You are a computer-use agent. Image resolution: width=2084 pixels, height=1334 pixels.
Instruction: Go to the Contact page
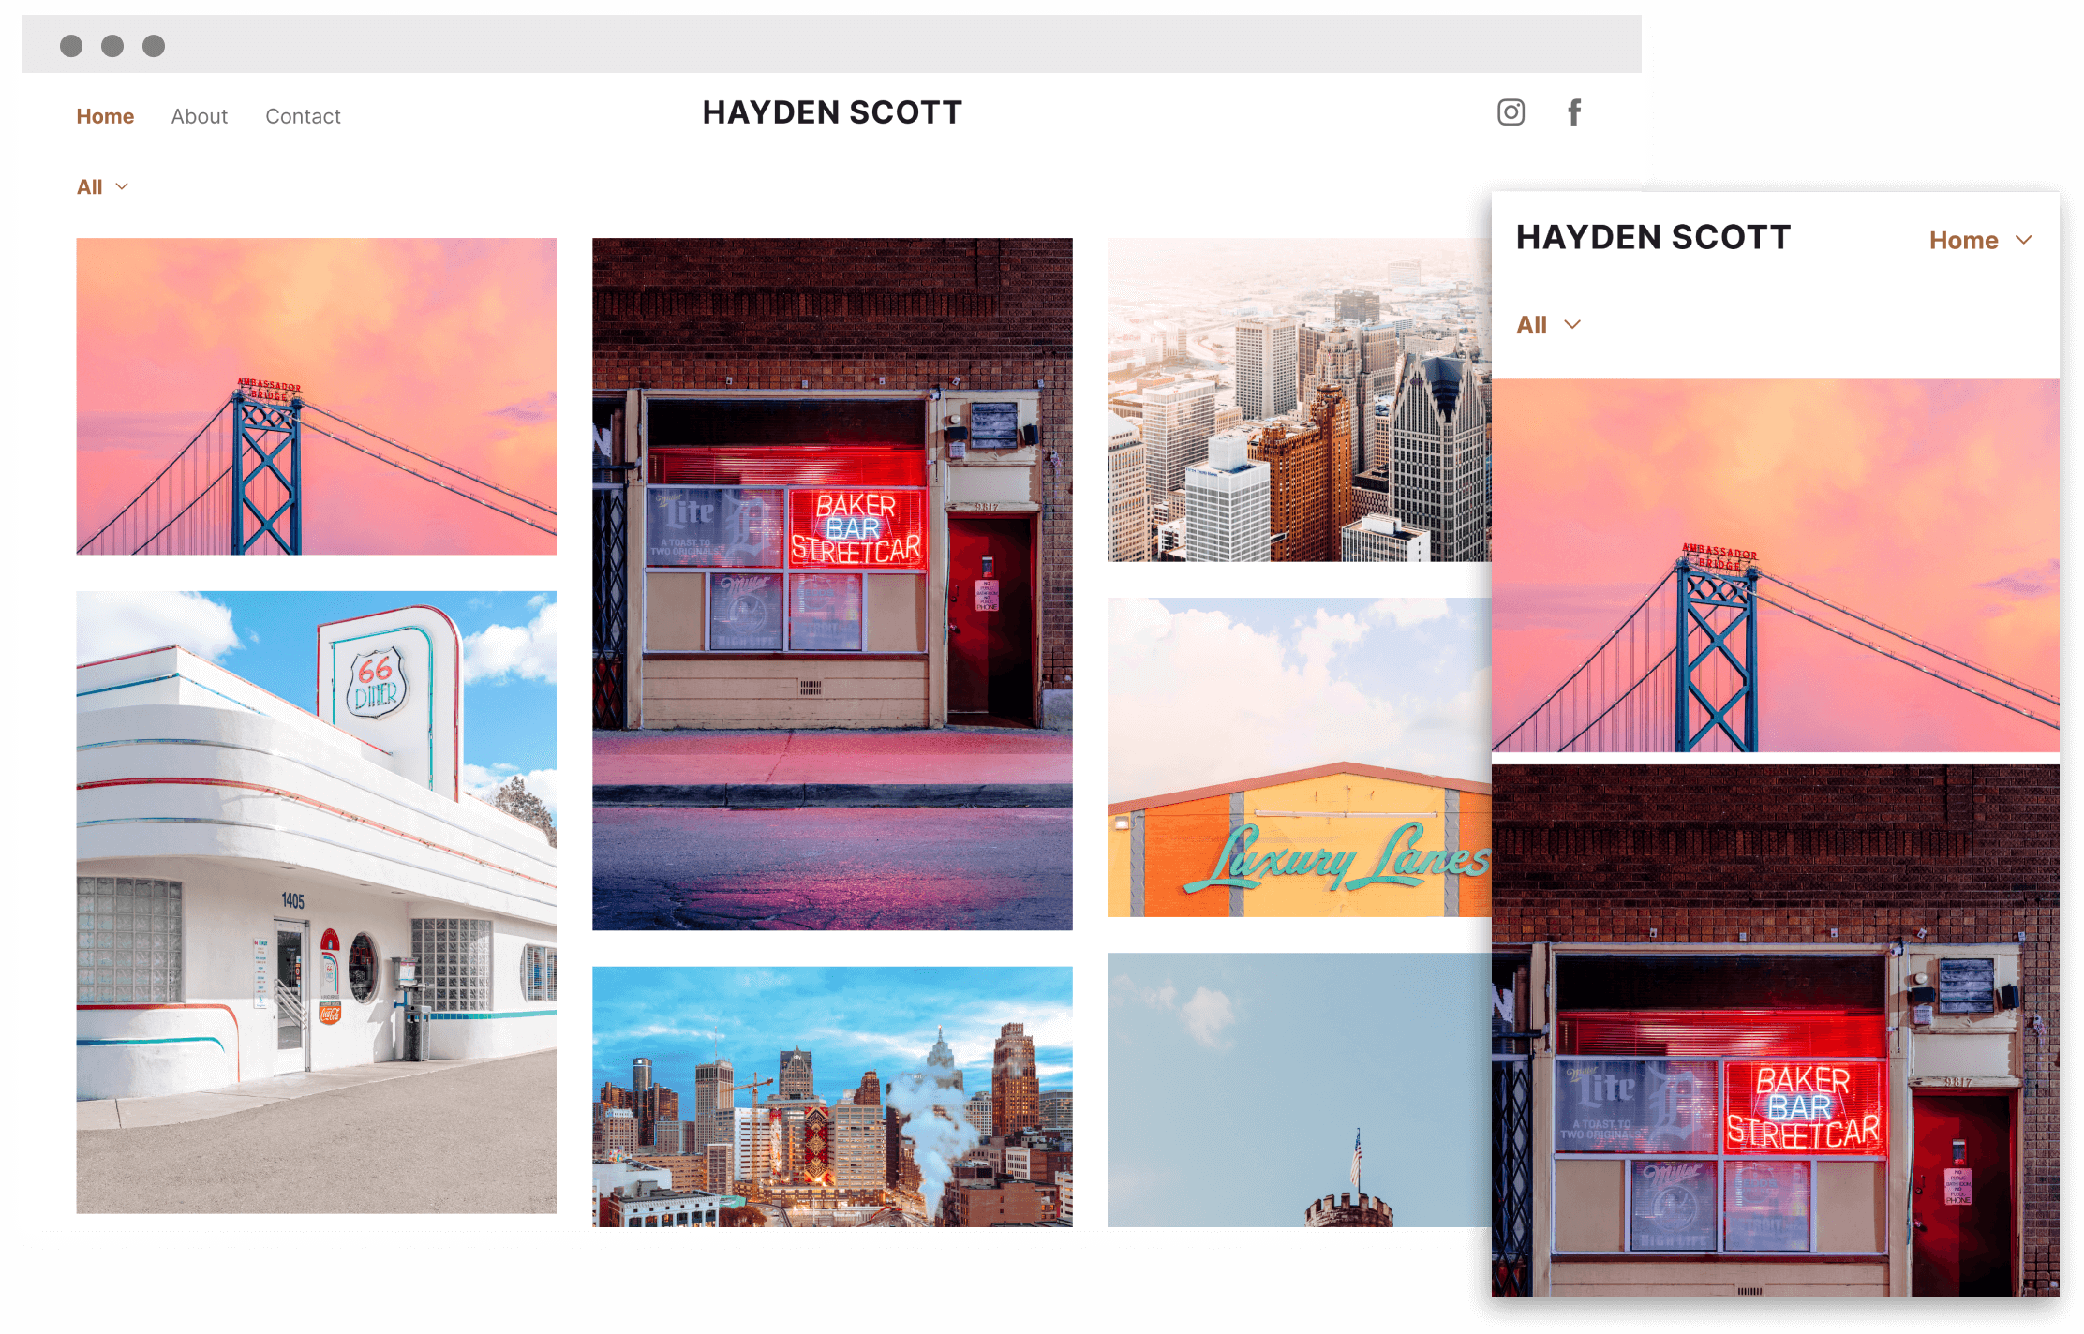(302, 116)
